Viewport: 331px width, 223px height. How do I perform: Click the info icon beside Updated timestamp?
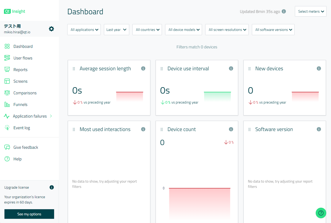click(284, 11)
